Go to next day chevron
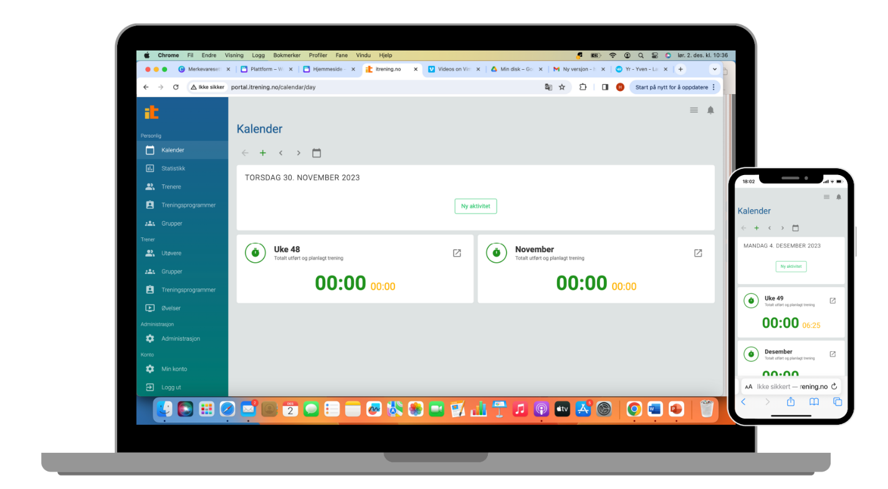The height and width of the screenshot is (489, 888). [298, 153]
